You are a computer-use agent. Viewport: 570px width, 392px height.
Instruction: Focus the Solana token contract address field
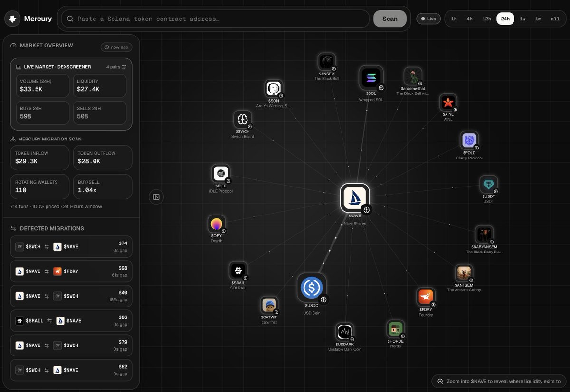(216, 19)
